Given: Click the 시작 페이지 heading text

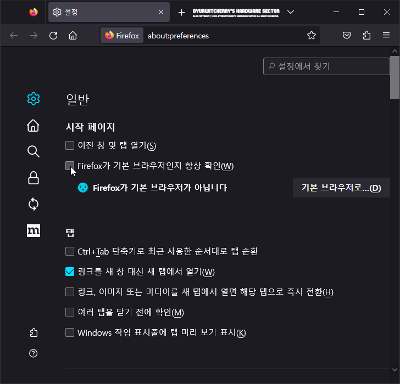Looking at the screenshot, I should tap(91, 127).
